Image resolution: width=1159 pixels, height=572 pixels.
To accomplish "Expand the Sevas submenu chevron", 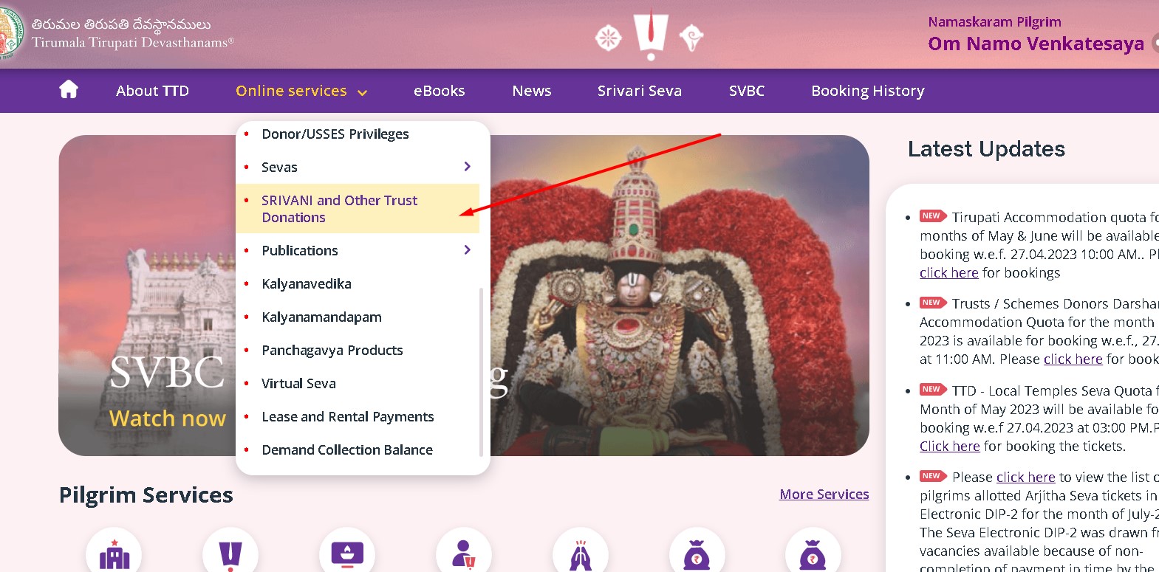I will click(467, 167).
